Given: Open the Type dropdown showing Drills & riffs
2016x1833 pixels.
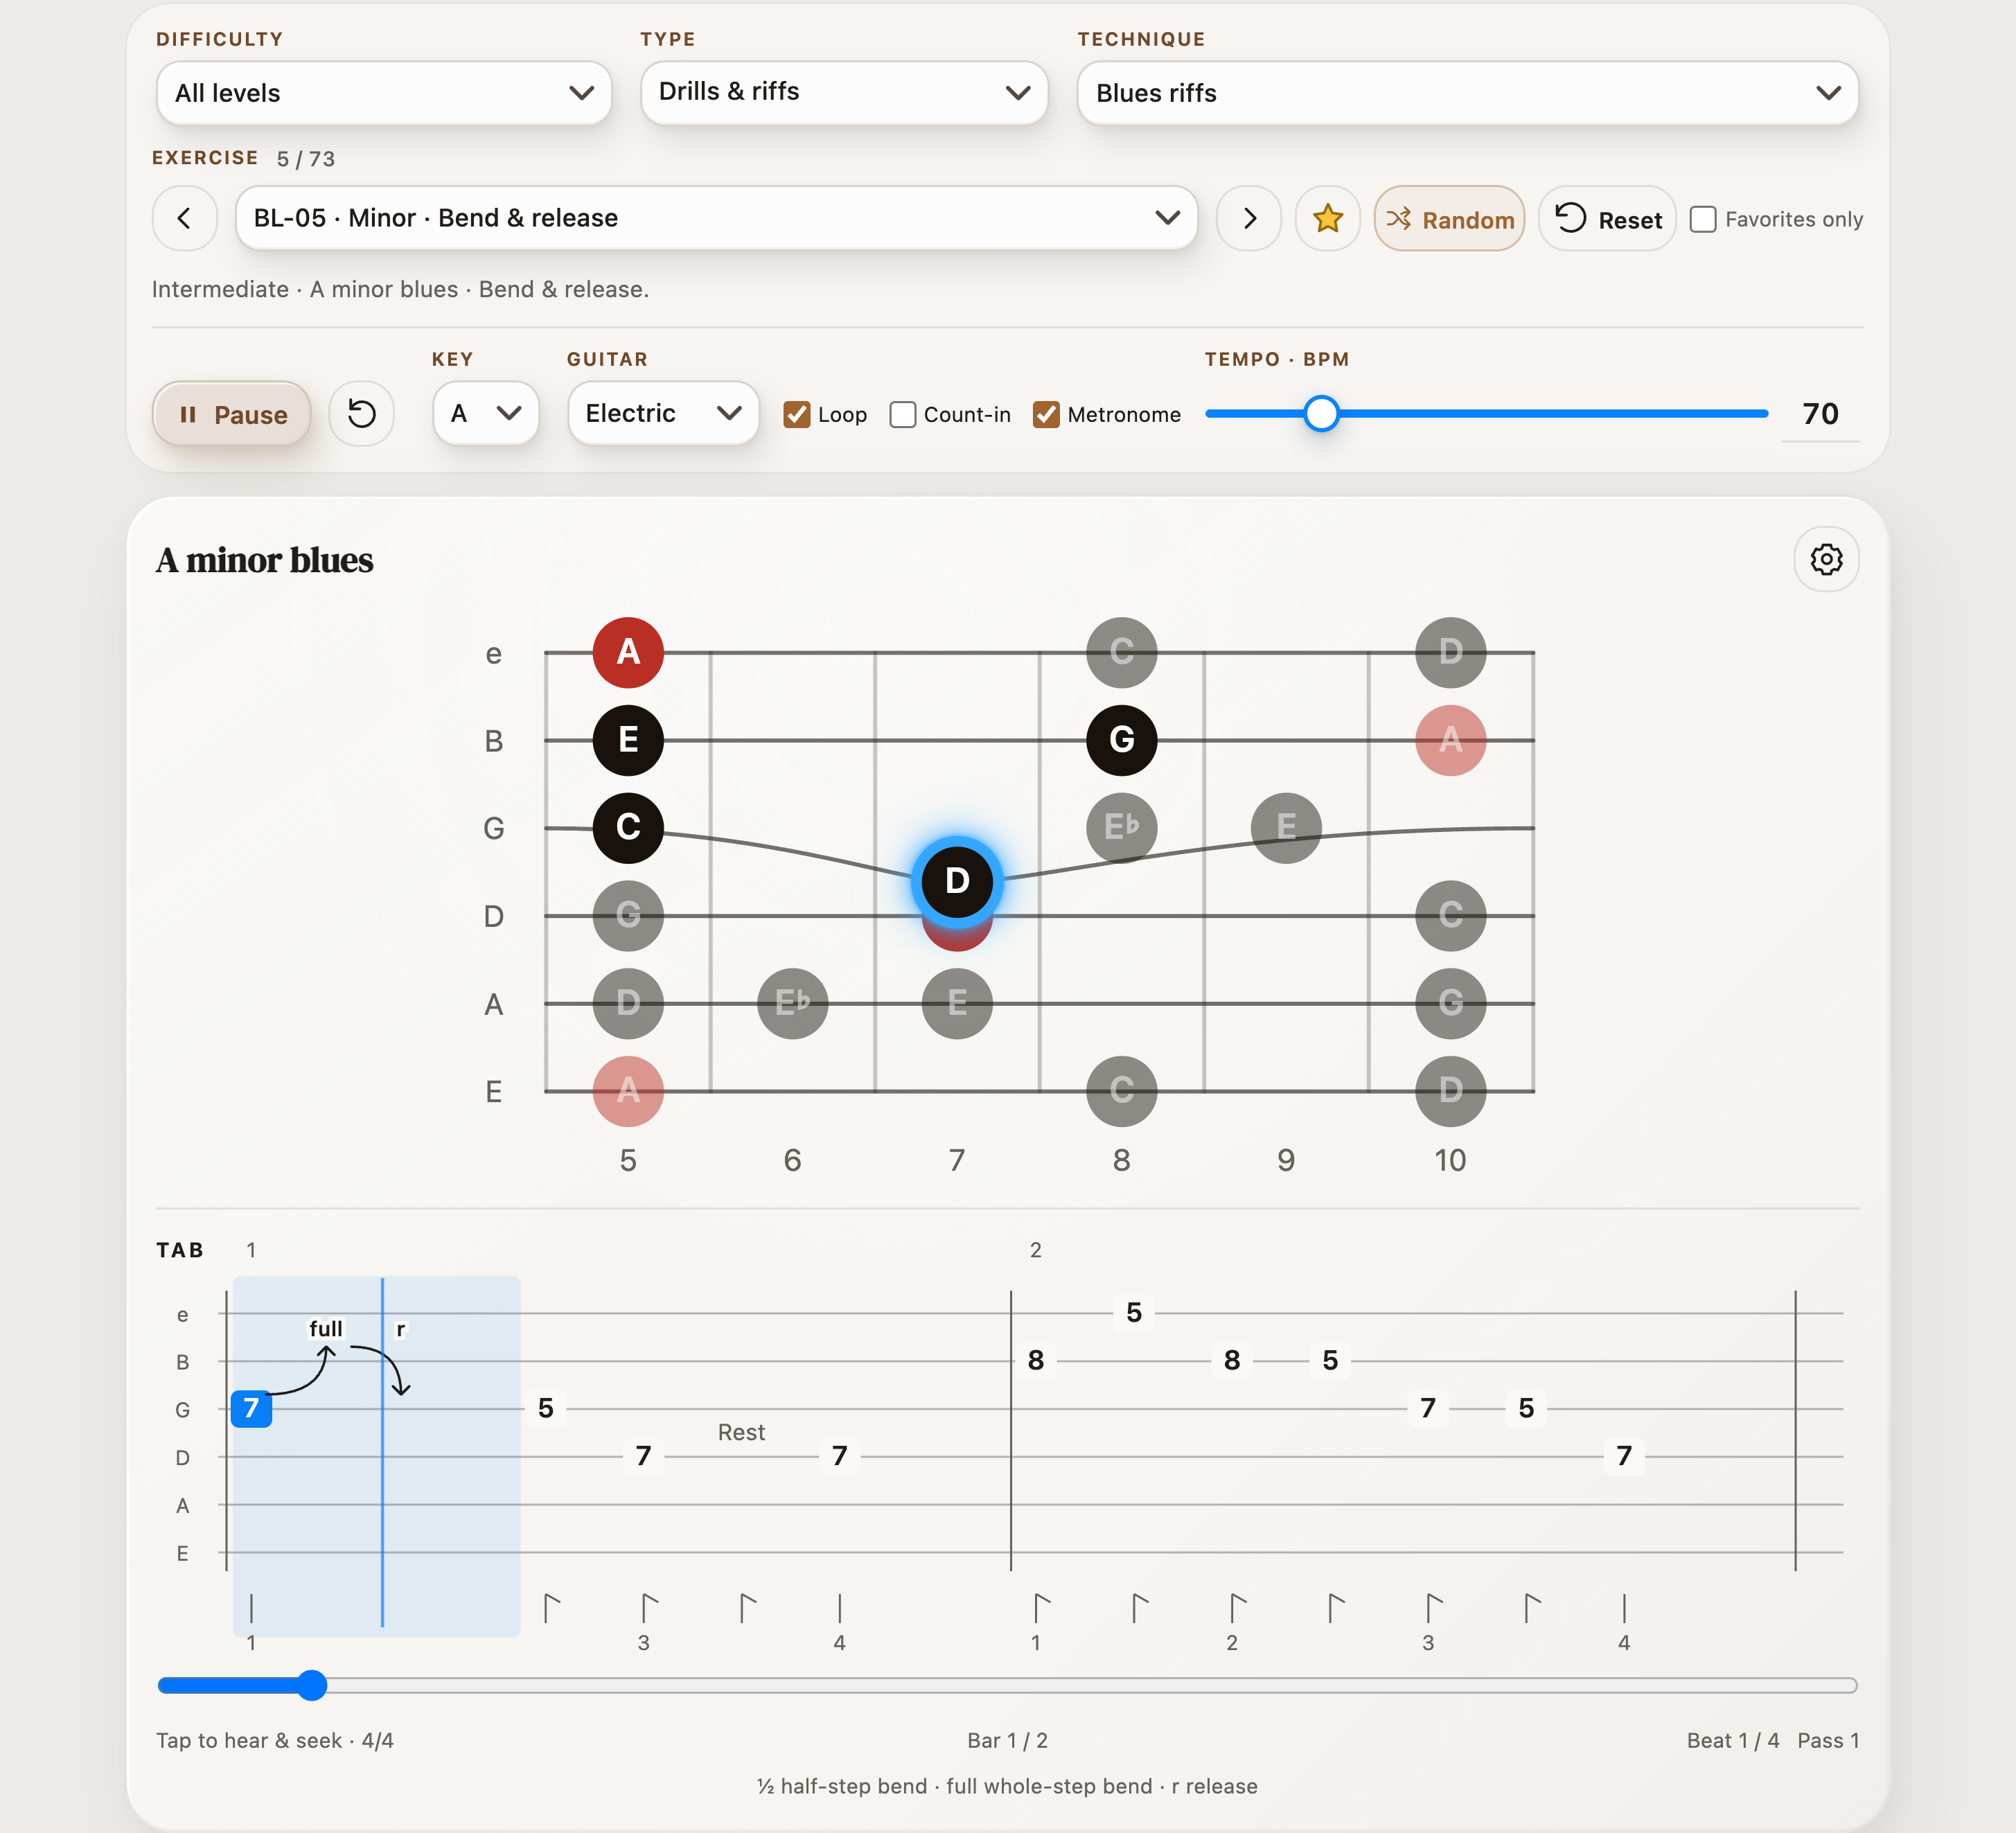Looking at the screenshot, I should [844, 93].
